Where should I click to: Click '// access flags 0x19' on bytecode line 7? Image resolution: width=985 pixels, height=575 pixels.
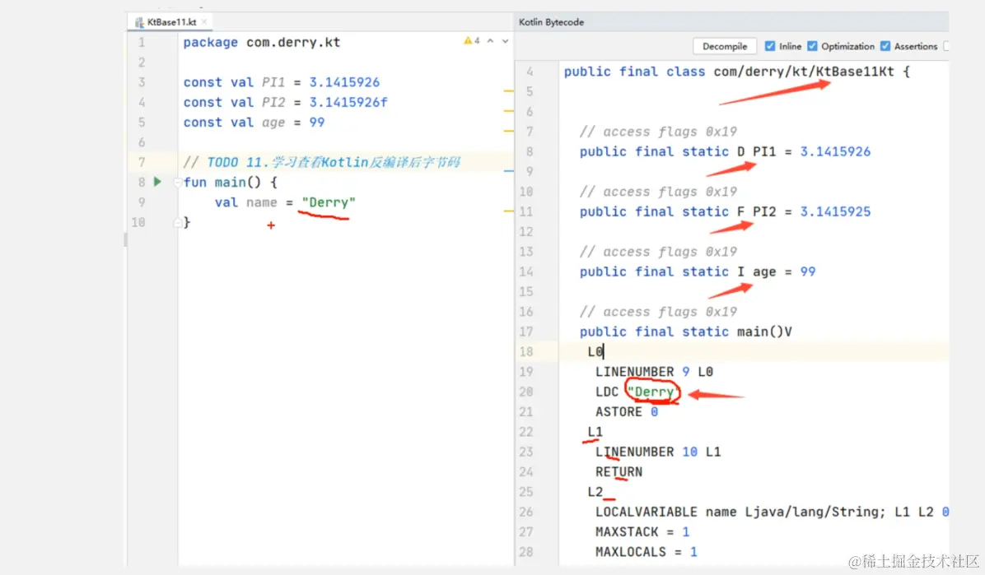pyautogui.click(x=658, y=132)
